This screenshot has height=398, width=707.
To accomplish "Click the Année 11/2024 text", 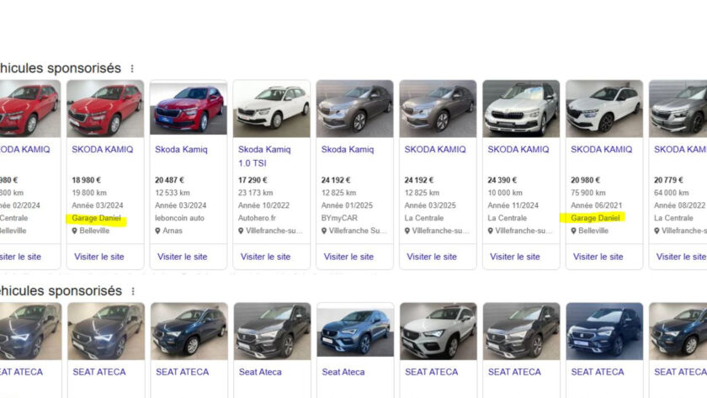I will tap(513, 205).
